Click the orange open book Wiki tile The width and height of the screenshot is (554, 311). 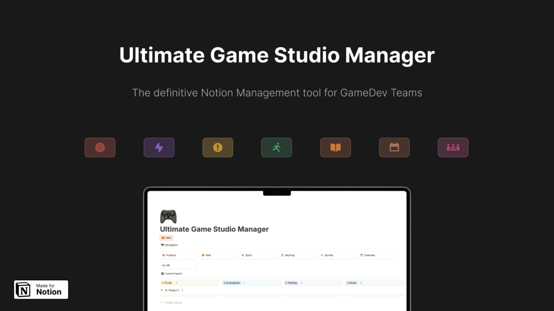336,148
